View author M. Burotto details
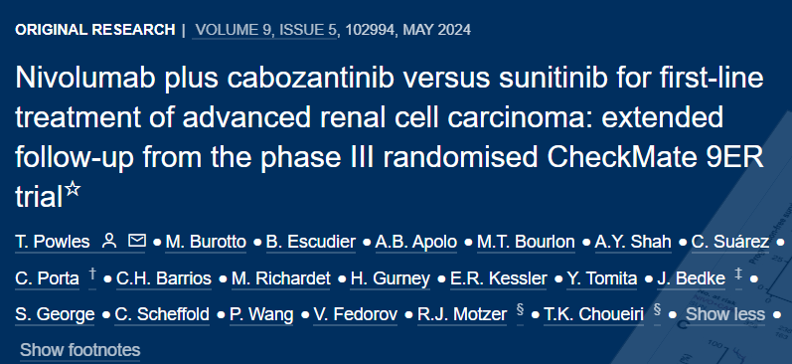The height and width of the screenshot is (364, 792). (206, 242)
